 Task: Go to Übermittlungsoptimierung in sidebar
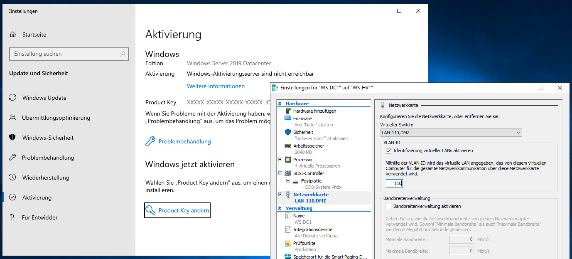tap(56, 118)
